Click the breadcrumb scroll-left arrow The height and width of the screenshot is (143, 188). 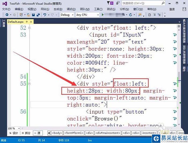click(49, 133)
